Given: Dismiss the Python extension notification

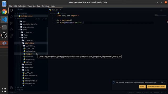Looking at the screenshot, I should click(165, 83).
